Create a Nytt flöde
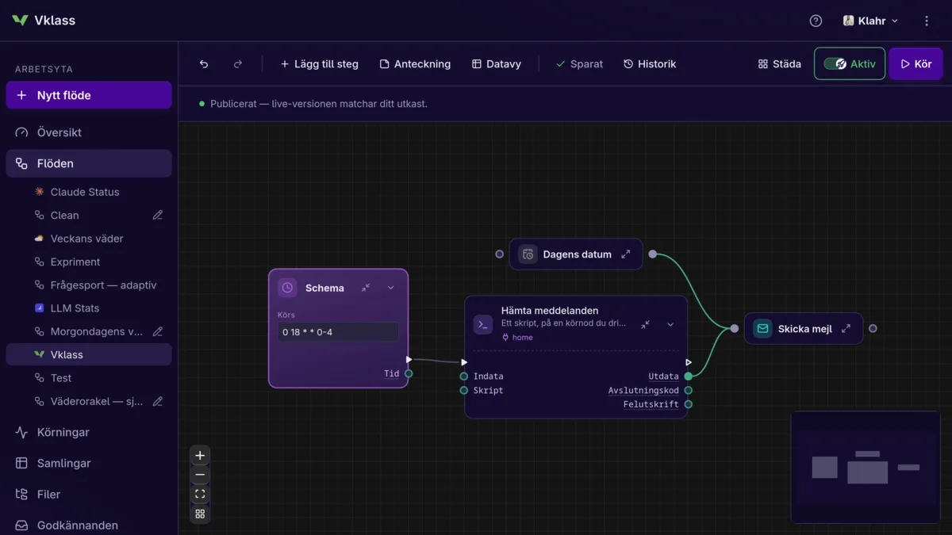This screenshot has width=952, height=535. (89, 95)
